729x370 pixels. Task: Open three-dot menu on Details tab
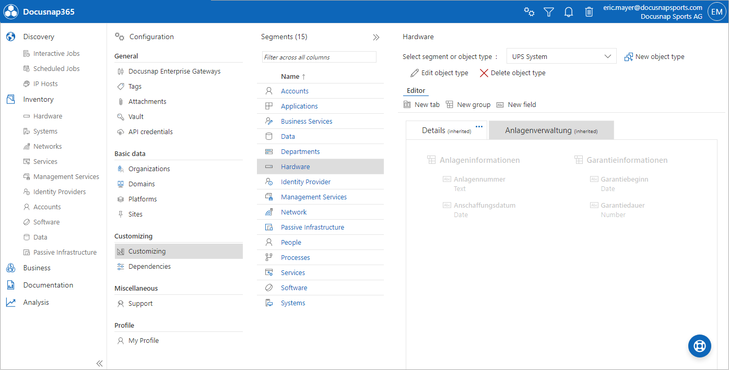point(479,126)
